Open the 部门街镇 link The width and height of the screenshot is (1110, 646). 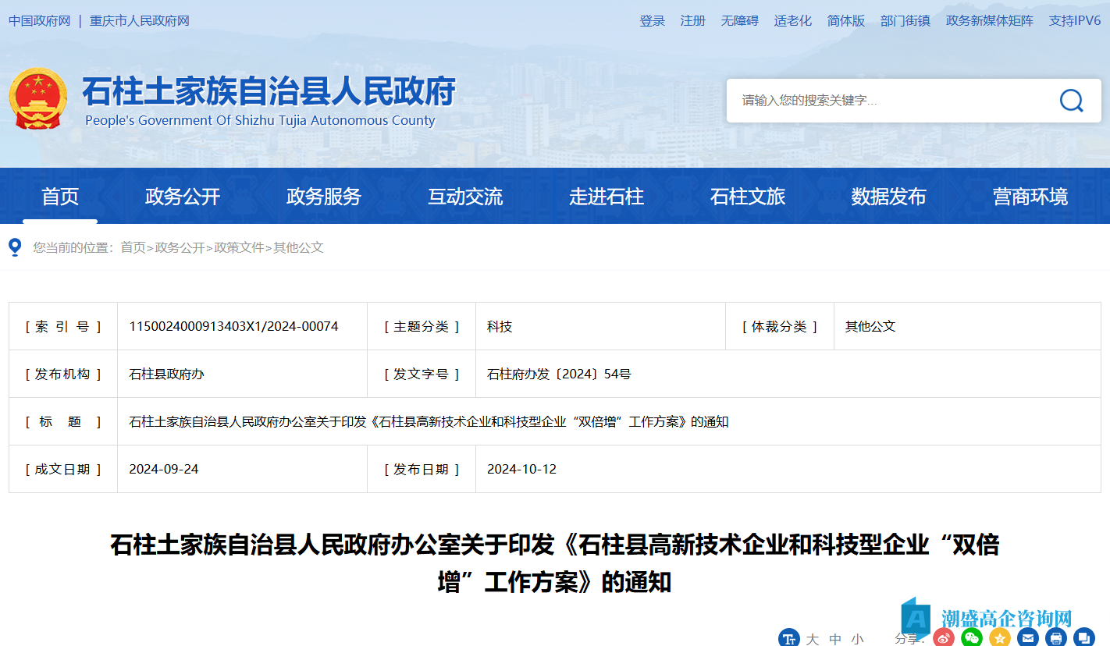pos(905,21)
